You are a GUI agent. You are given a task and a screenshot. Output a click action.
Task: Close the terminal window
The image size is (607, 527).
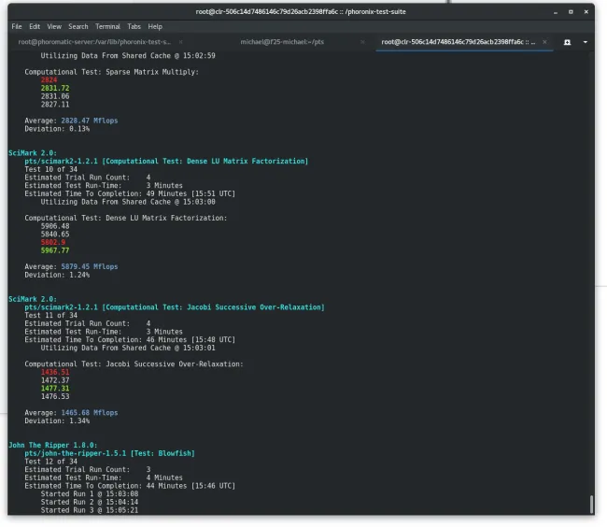pyautogui.click(x=586, y=12)
